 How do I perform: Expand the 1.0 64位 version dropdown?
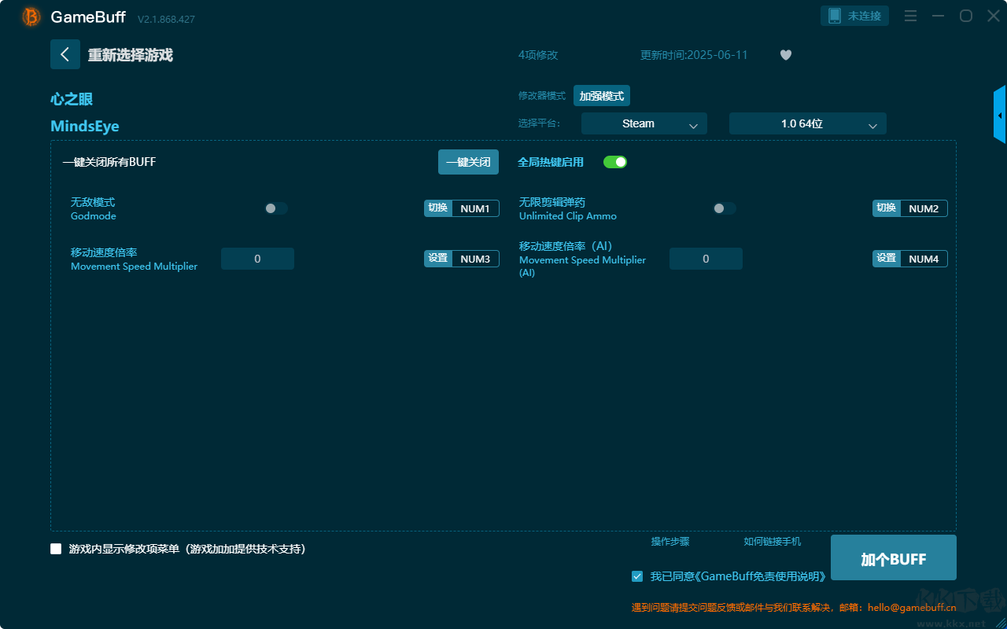point(807,123)
